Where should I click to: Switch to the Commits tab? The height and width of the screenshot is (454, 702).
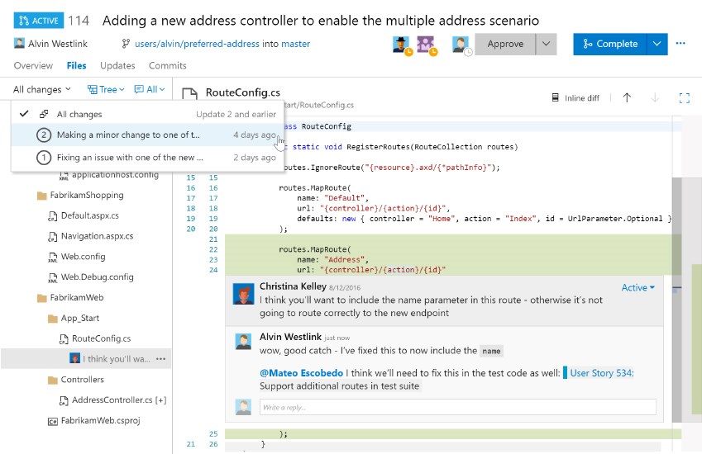click(168, 66)
